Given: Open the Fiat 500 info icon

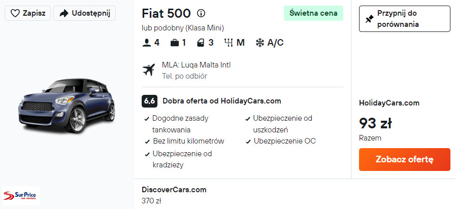Looking at the screenshot, I should [x=201, y=13].
